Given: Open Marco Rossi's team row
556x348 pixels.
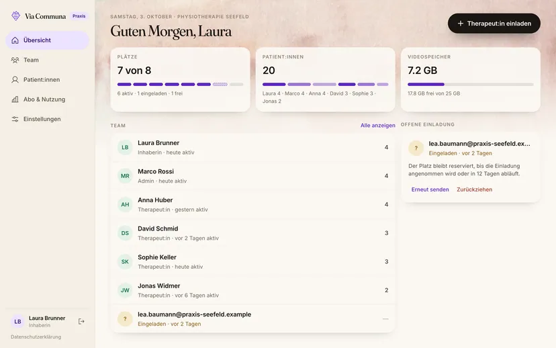Looking at the screenshot, I should tap(253, 176).
